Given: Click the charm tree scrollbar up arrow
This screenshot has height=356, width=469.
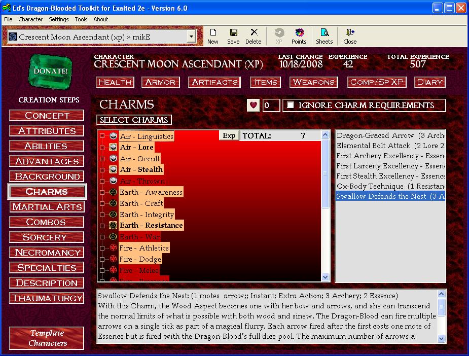Looking at the screenshot, I should (326, 134).
